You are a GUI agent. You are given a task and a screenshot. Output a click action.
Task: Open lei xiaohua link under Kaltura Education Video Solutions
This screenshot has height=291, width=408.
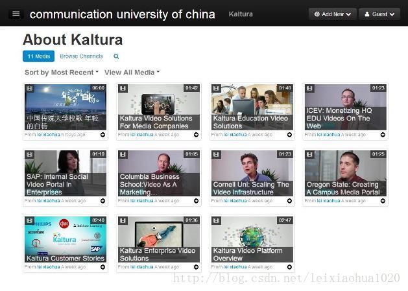coord(235,135)
